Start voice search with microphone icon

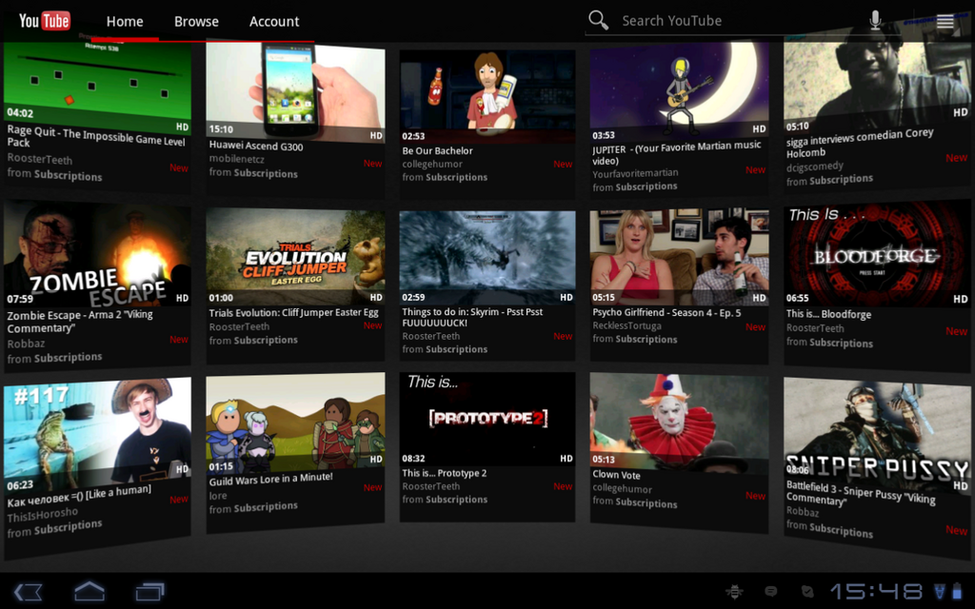[875, 19]
